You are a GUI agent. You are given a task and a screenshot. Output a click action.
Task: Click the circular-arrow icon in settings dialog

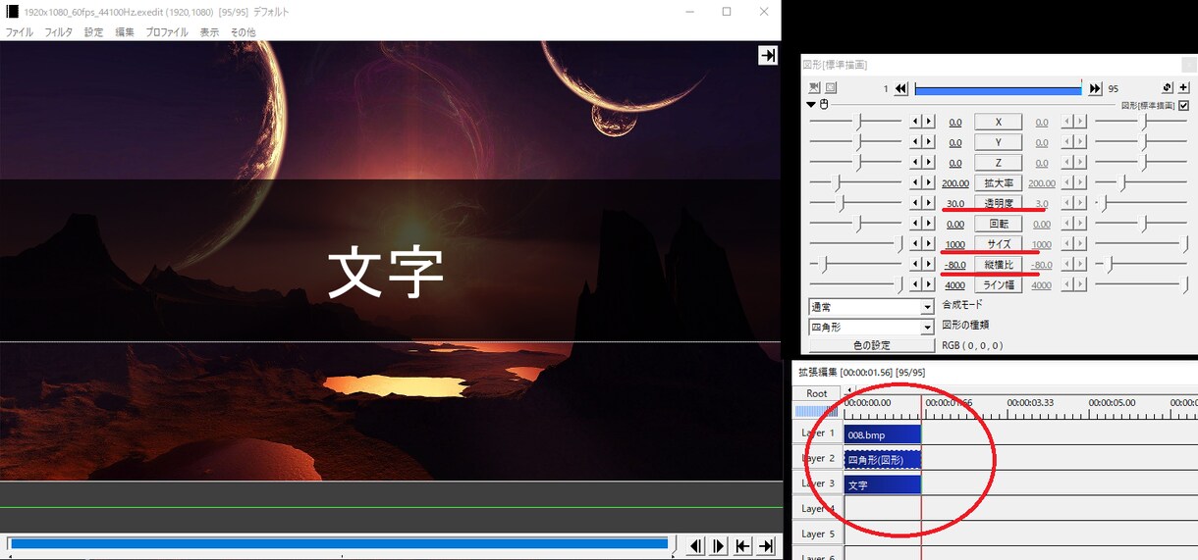[x=1168, y=88]
